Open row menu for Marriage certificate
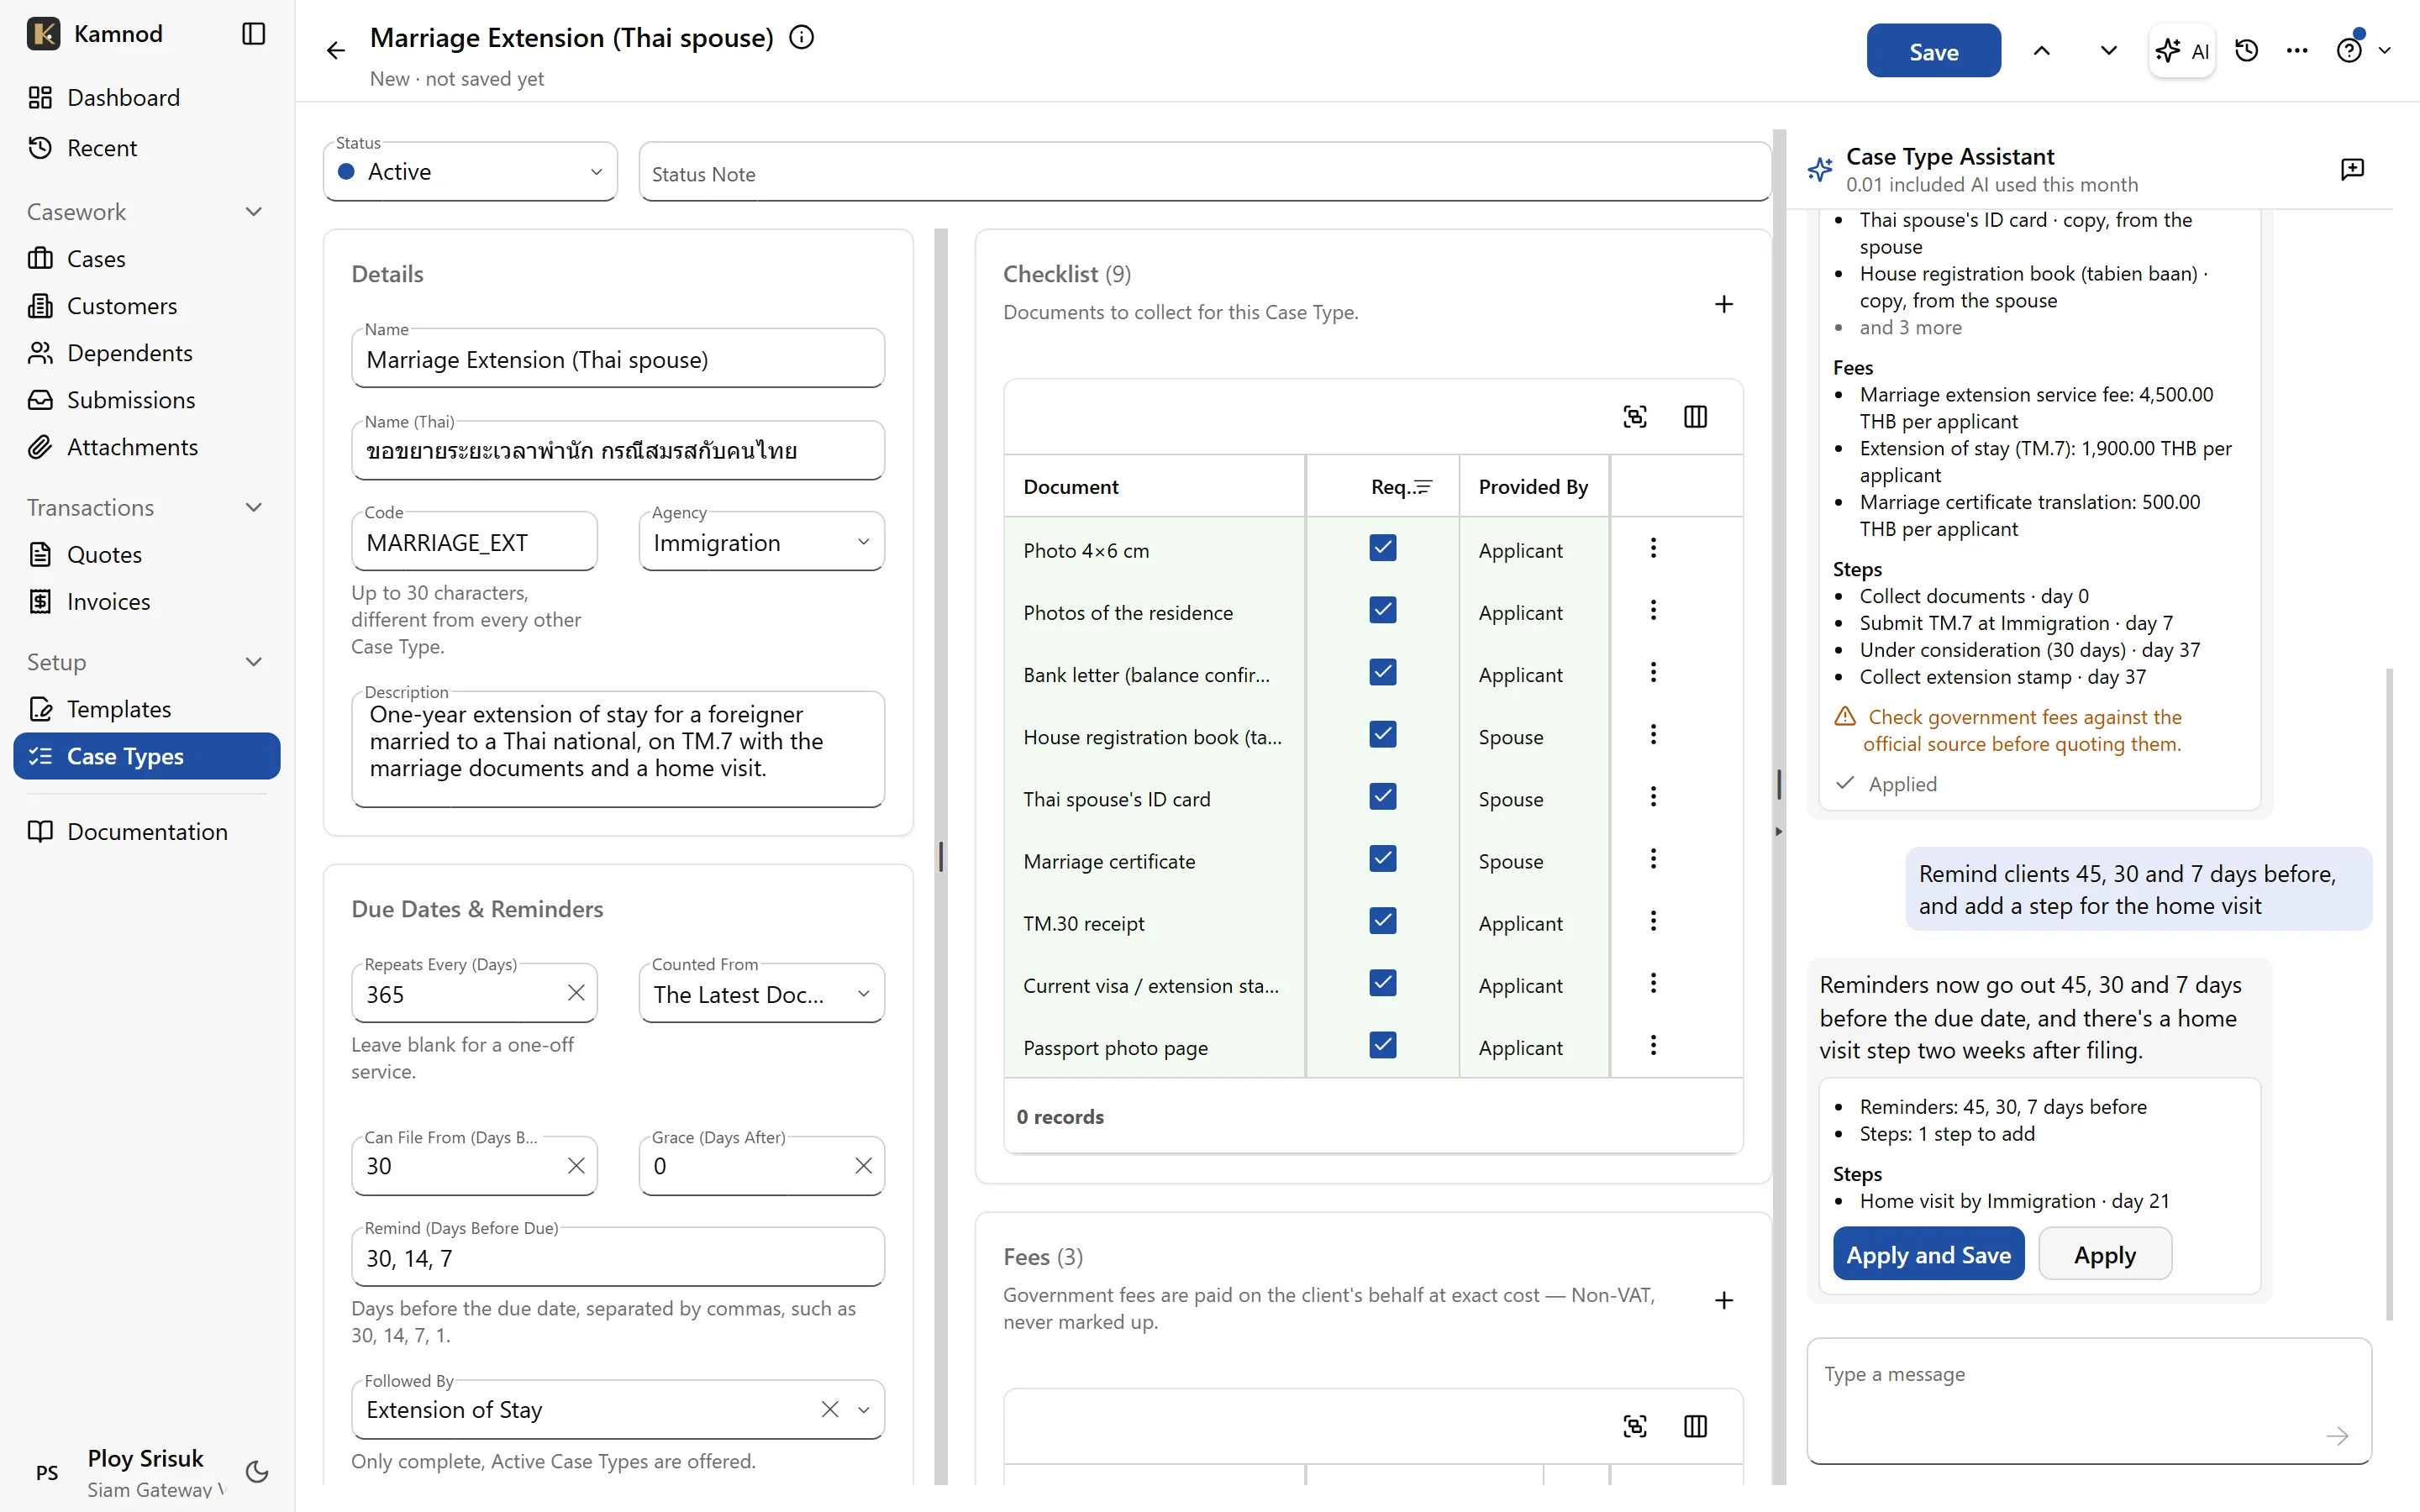The image size is (2420, 1512). point(1654,859)
